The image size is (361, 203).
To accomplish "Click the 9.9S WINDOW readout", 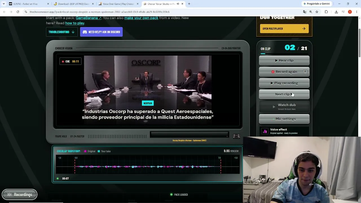I will (231, 151).
